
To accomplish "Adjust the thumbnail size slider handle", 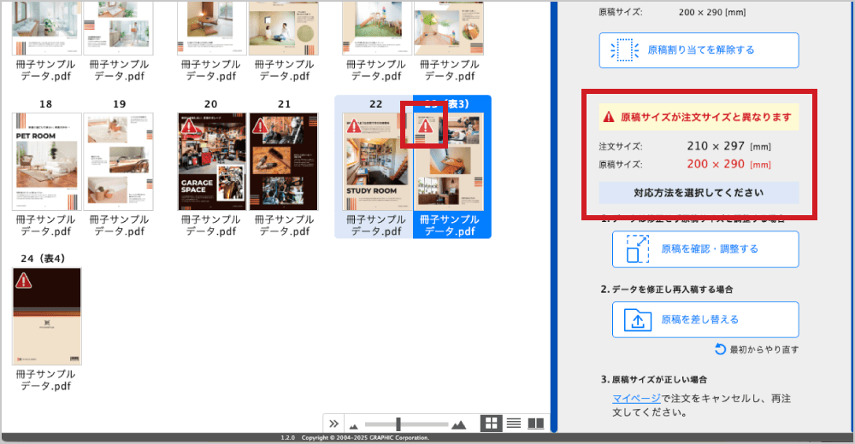I will click(x=398, y=424).
